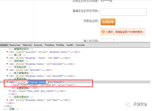Switch to the Network tab

[27, 45]
